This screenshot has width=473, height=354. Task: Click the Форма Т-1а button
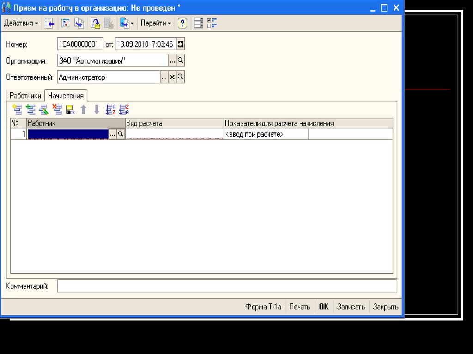click(263, 306)
